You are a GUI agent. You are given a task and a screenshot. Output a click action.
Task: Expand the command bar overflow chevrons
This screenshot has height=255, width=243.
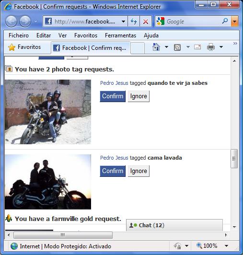click(235, 44)
